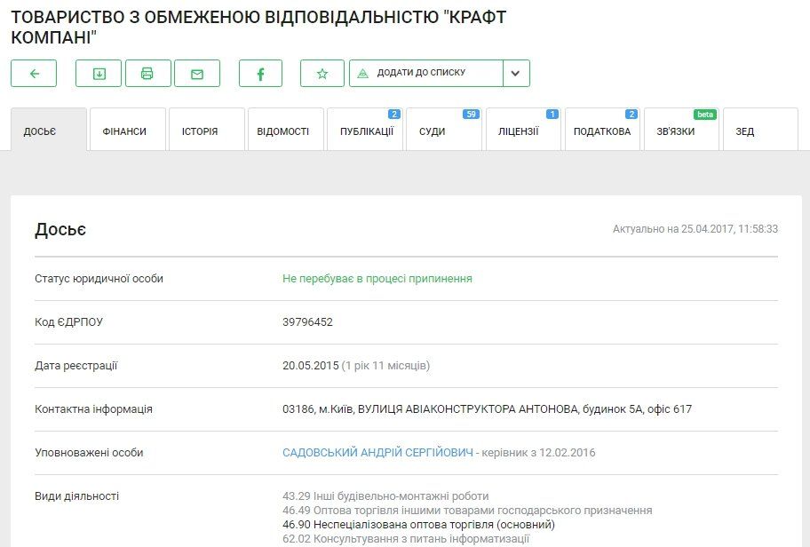
Task: Click the back arrow icon
Action: coord(33,74)
